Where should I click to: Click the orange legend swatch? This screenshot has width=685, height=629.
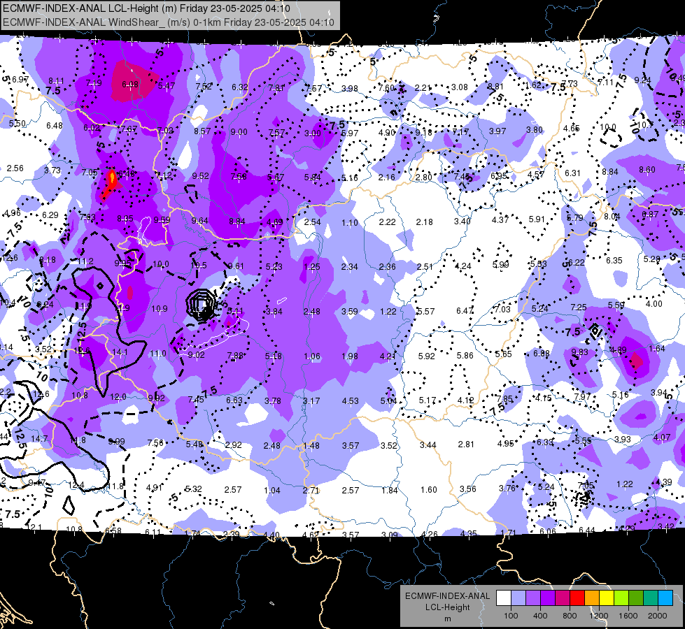click(592, 598)
